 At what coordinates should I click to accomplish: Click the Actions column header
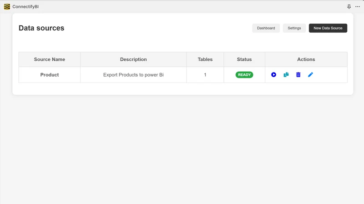coord(306,59)
